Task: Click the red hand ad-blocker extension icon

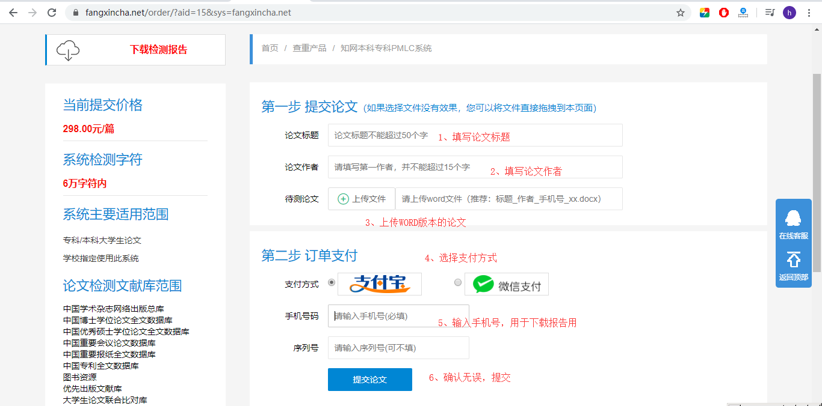Action: click(723, 11)
